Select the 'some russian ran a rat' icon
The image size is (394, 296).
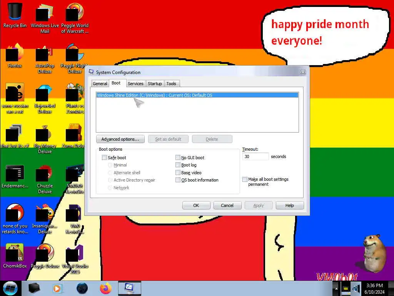click(15, 98)
